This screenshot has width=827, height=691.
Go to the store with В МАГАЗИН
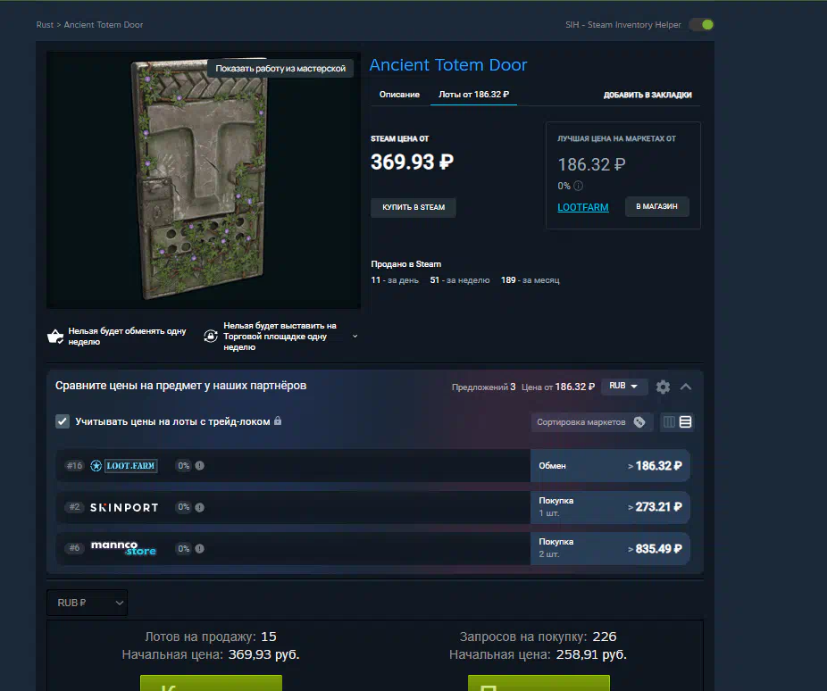[656, 206]
